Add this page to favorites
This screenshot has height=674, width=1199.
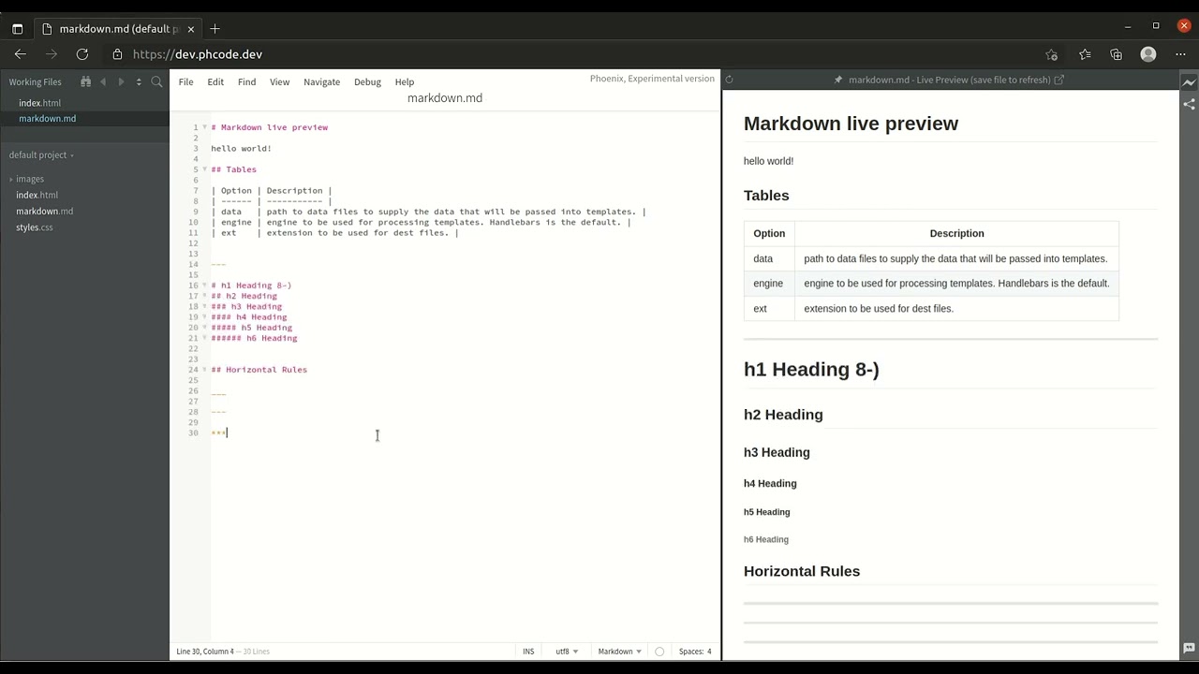click(x=1051, y=54)
